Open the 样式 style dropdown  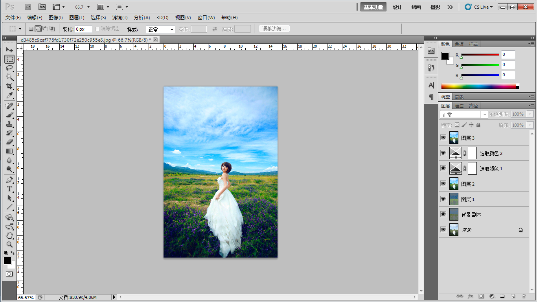pos(160,29)
